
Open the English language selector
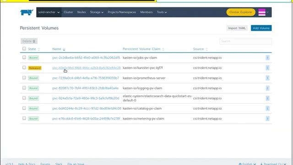click(247, 164)
